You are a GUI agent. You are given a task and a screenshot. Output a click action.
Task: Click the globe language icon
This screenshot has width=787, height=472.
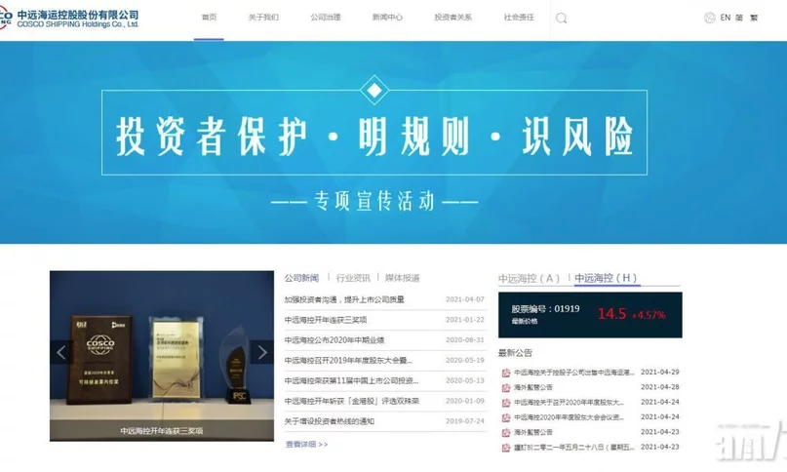(x=709, y=19)
